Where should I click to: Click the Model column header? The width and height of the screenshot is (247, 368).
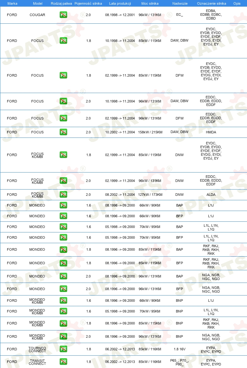pyautogui.click(x=38, y=3)
